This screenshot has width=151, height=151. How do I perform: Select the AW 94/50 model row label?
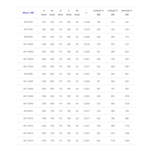coord(28,37)
